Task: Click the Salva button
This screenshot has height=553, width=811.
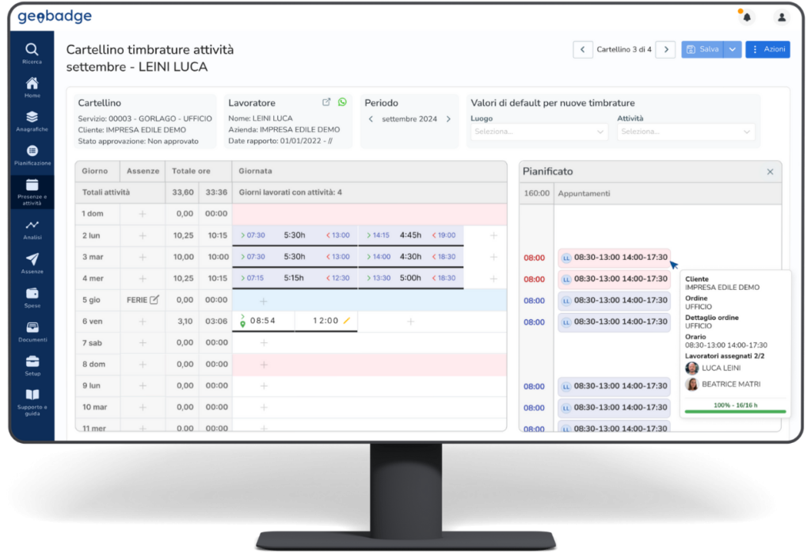Action: (x=702, y=49)
